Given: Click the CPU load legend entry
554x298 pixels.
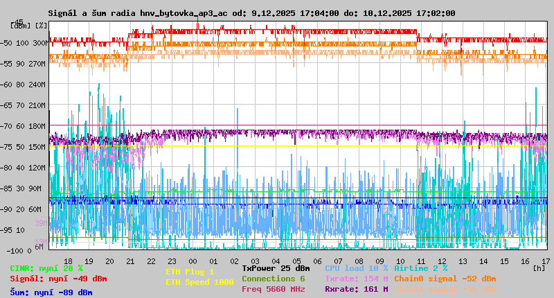Looking at the screenshot, I should [356, 268].
